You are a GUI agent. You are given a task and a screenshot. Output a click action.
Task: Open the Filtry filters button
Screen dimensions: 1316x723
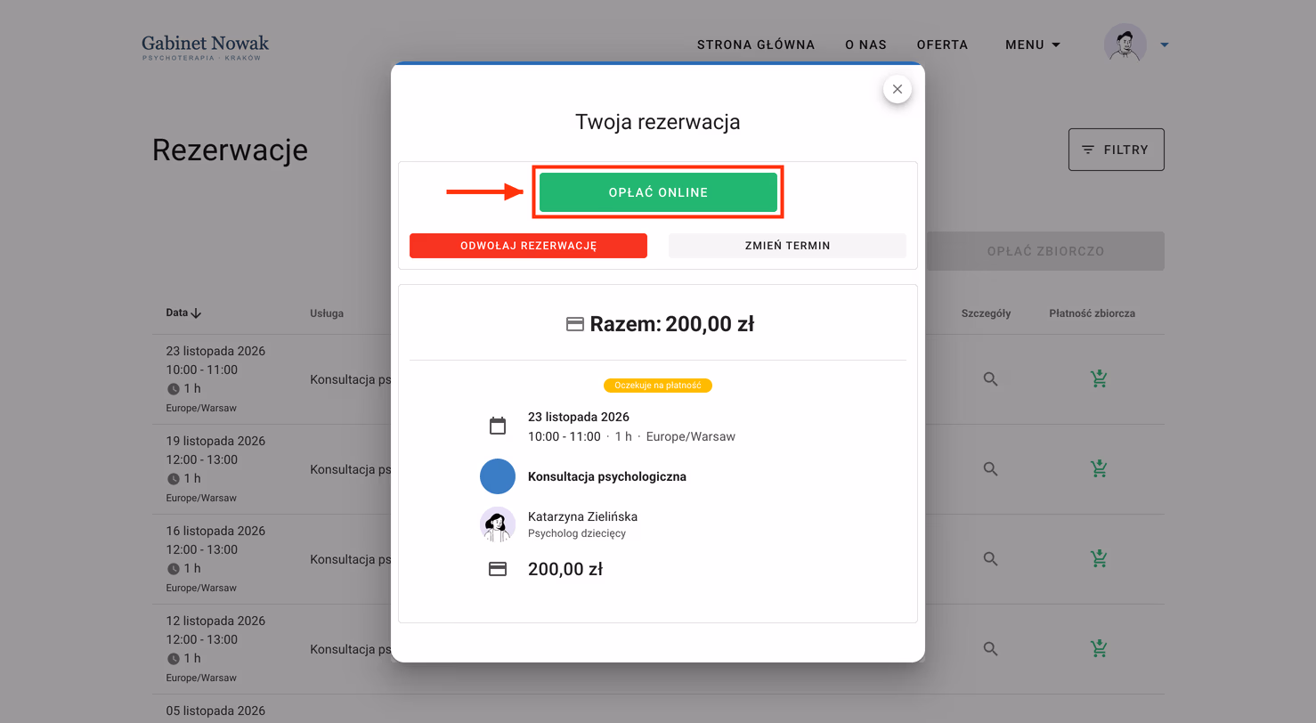click(1116, 150)
